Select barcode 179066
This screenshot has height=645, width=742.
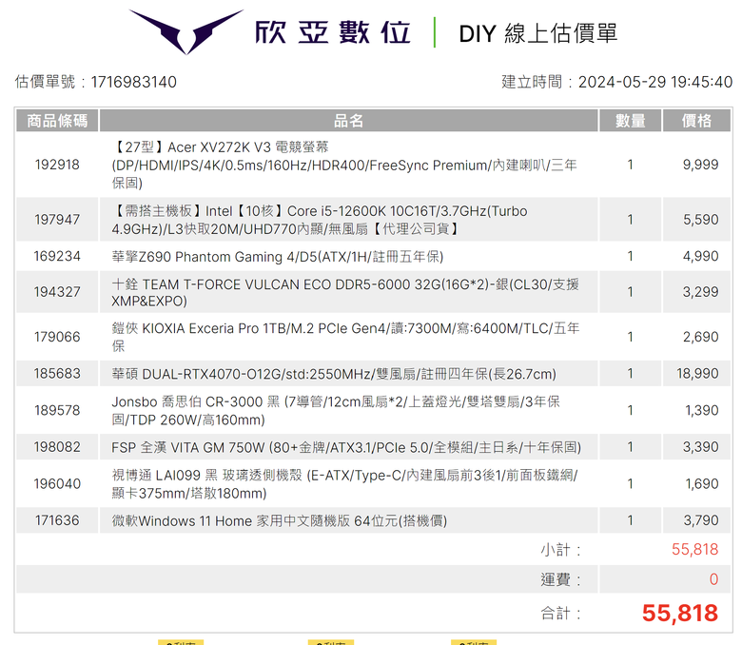[x=57, y=337]
